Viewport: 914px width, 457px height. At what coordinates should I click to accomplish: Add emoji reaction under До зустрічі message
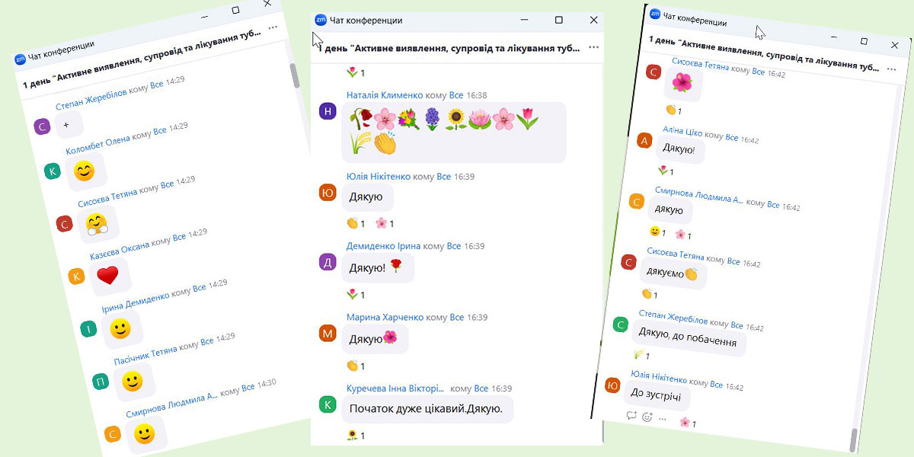pyautogui.click(x=647, y=417)
